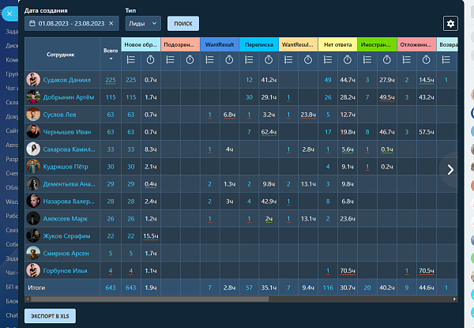Click person icon under blue WantResult column
Viewport: 474px width, 328px height.
[x=209, y=59]
